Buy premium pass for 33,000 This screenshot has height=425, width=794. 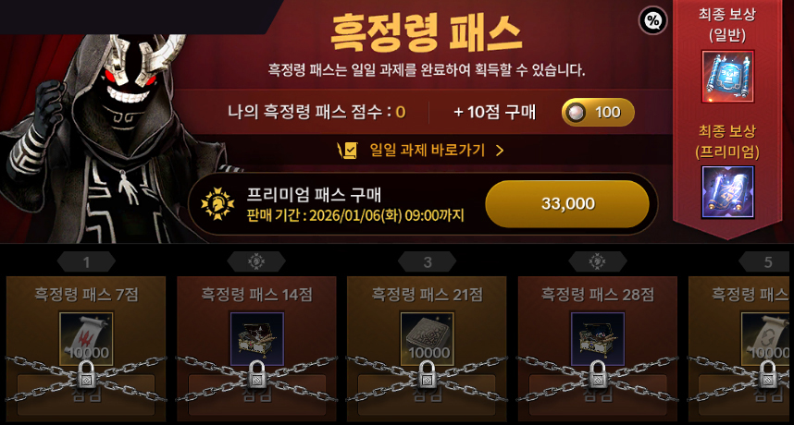pos(567,203)
